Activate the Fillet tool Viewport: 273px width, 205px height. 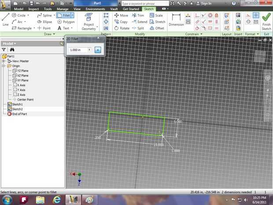click(64, 15)
